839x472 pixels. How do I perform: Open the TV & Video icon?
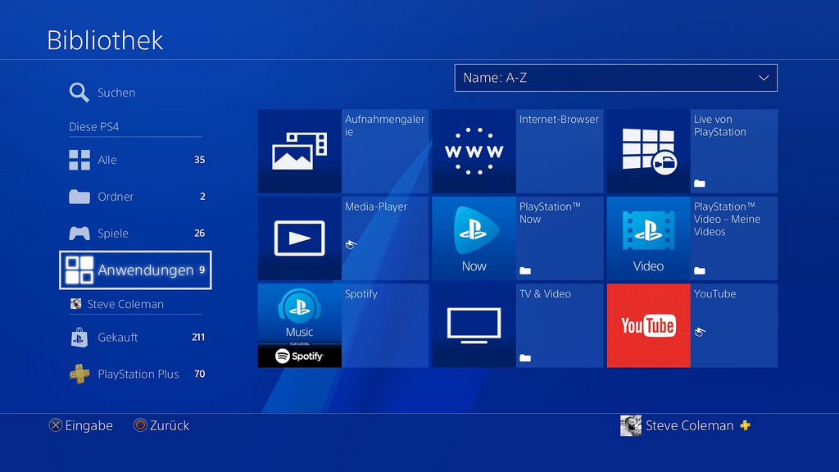tap(474, 325)
